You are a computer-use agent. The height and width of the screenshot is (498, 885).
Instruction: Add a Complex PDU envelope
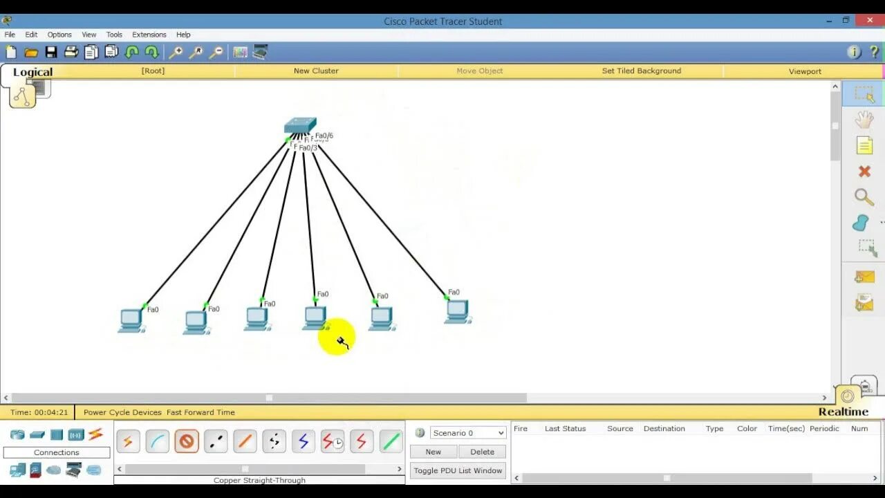864,302
